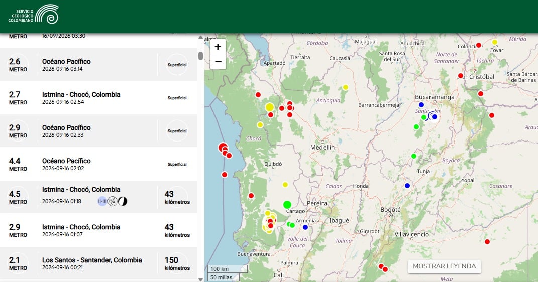Viewport: 538px width, 282px height.
Task: Select the green marker southwest of Bucaramanga cluster
Action: (x=416, y=127)
